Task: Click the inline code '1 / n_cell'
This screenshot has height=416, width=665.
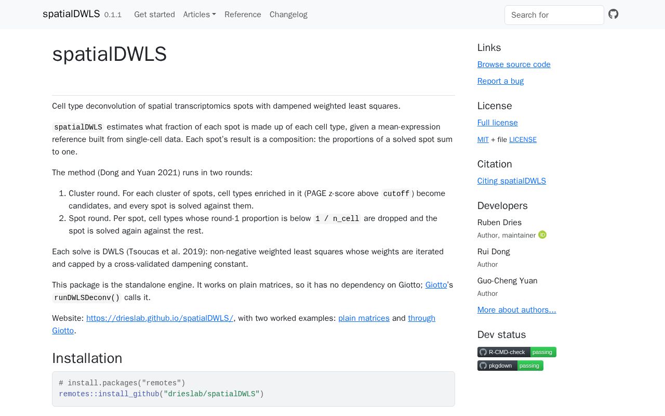Action: (337, 218)
